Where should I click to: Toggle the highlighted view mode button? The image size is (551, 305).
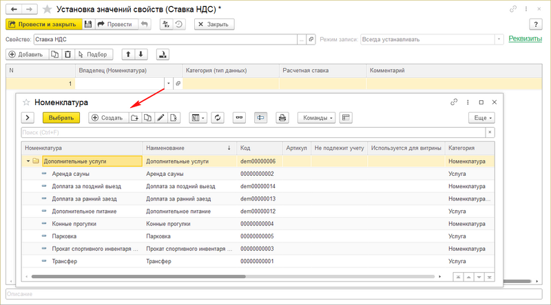click(261, 118)
